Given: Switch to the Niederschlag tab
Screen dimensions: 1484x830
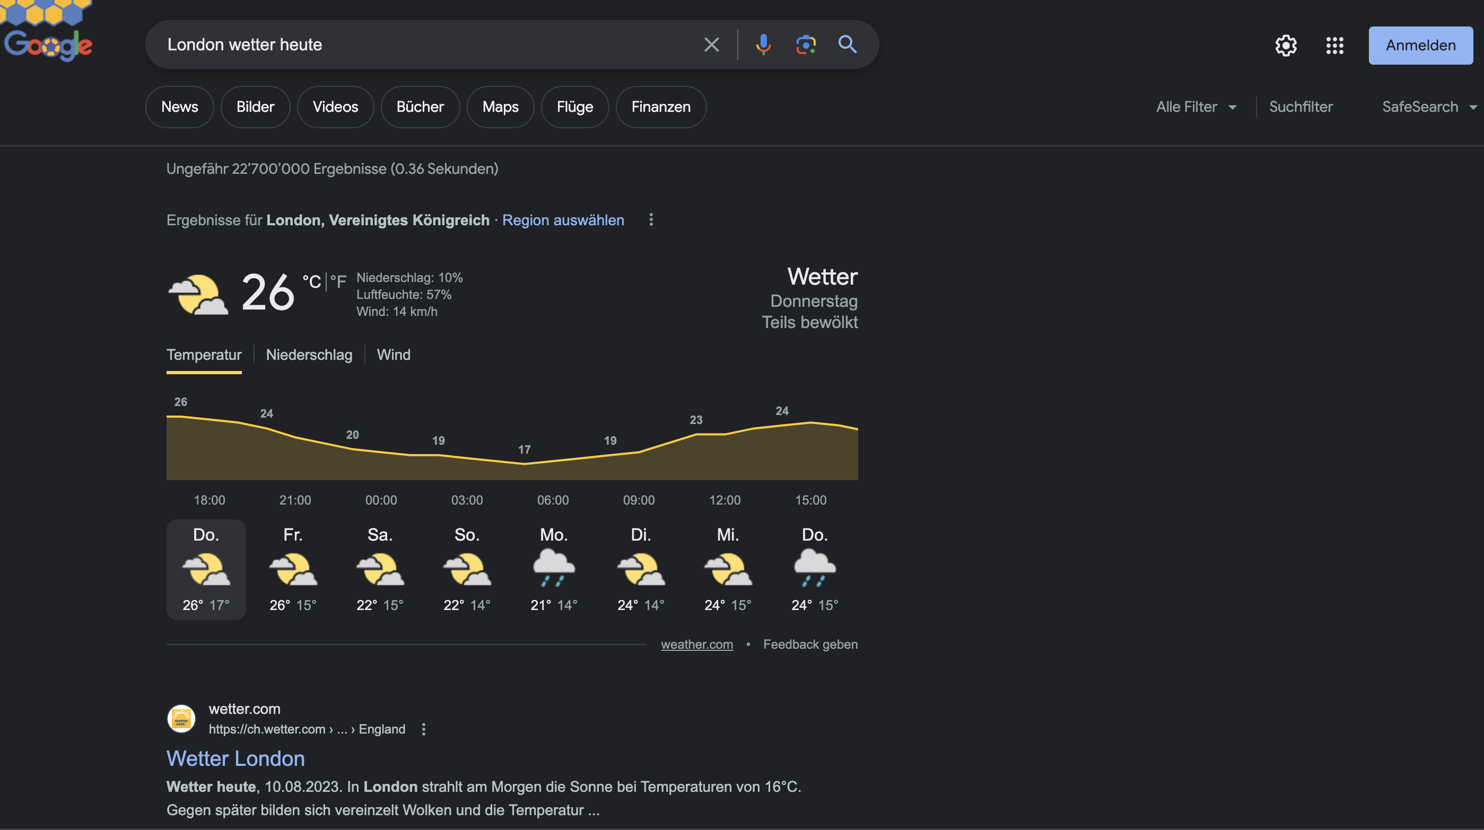Looking at the screenshot, I should [x=309, y=355].
